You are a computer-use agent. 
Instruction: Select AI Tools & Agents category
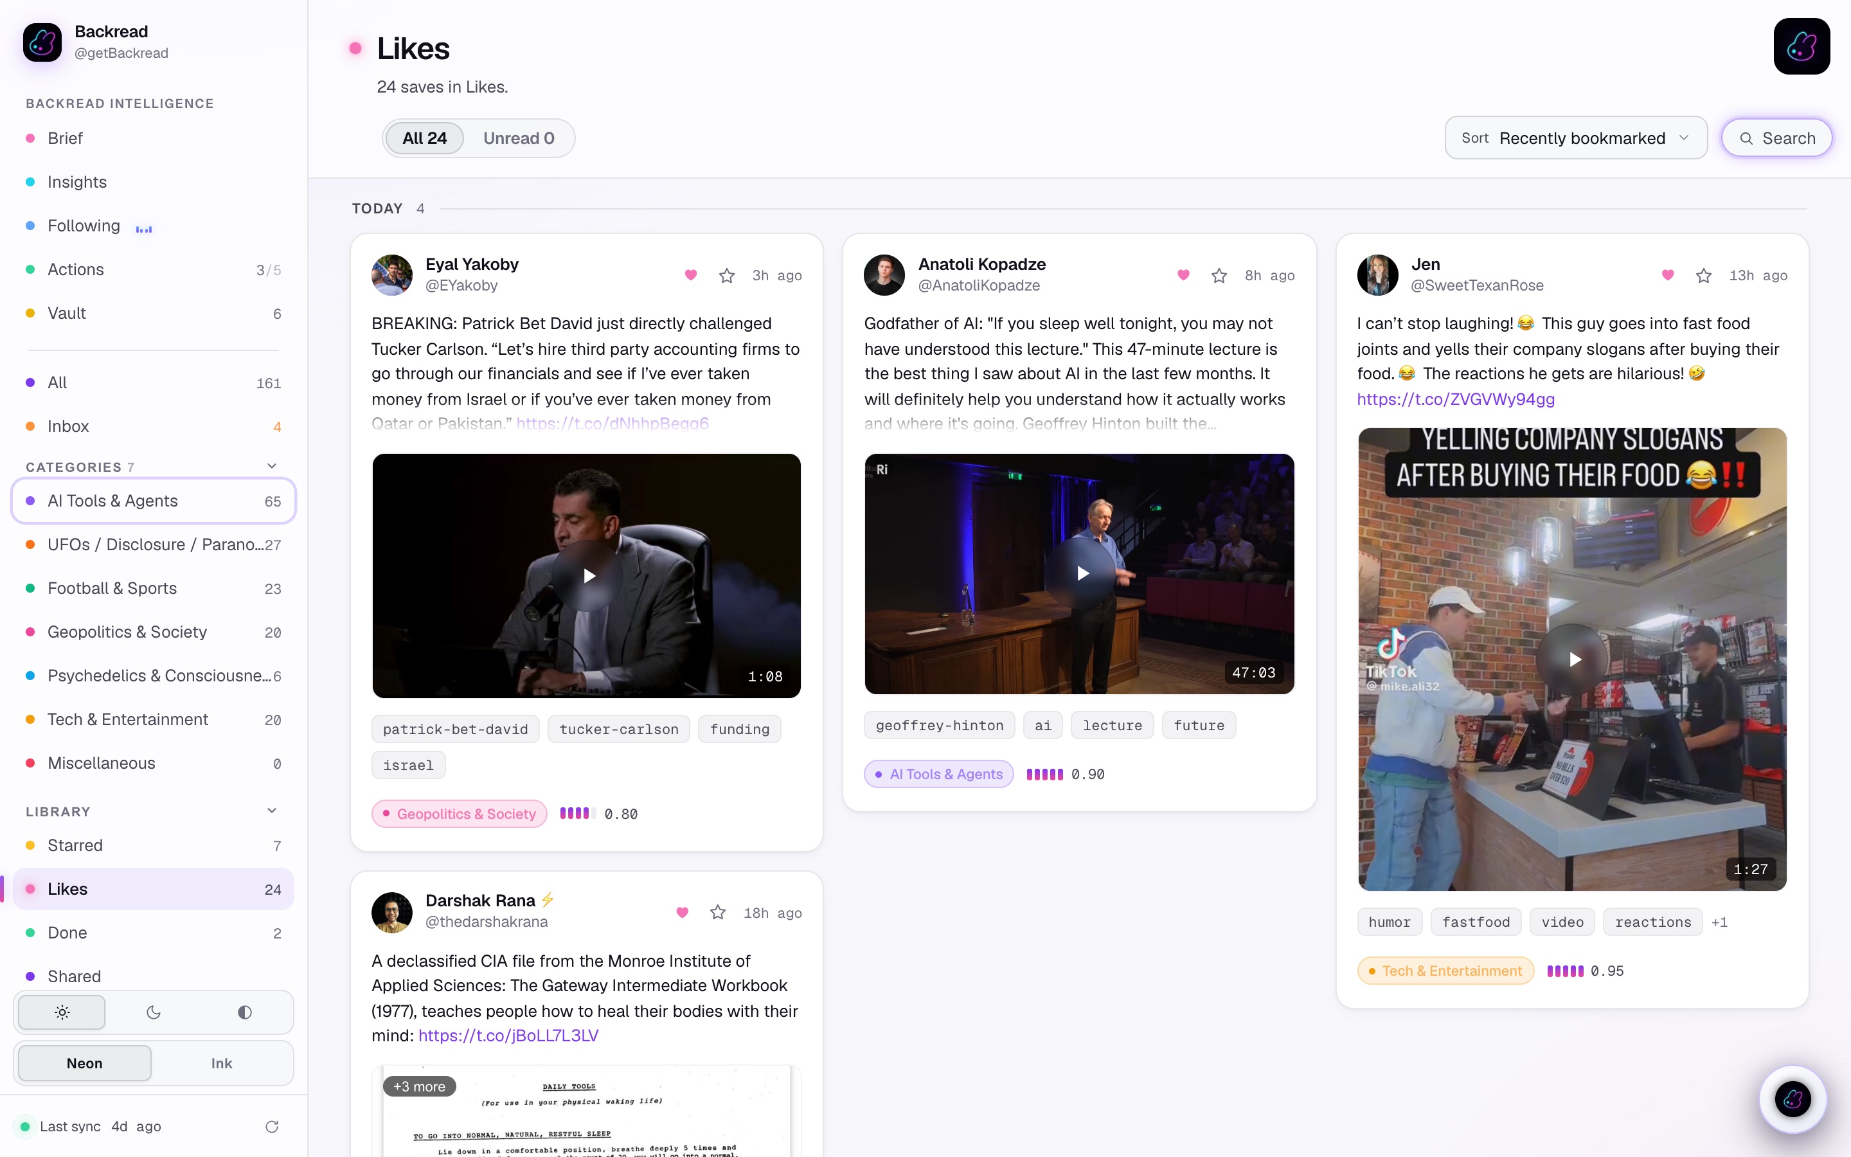[153, 501]
